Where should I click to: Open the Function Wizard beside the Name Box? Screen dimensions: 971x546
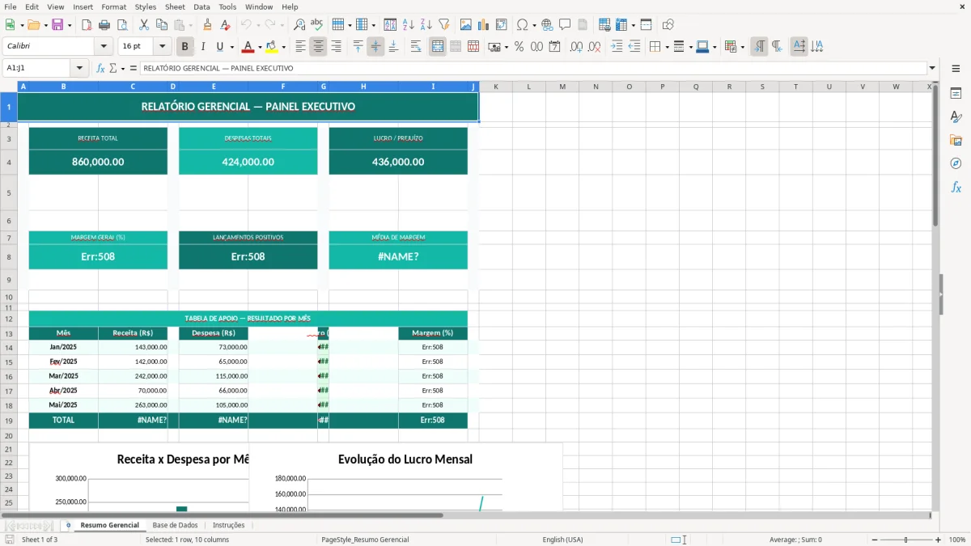point(101,69)
